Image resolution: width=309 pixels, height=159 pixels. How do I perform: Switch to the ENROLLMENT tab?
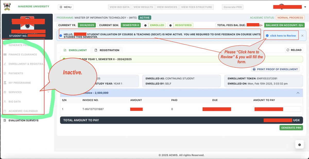pos(75,50)
